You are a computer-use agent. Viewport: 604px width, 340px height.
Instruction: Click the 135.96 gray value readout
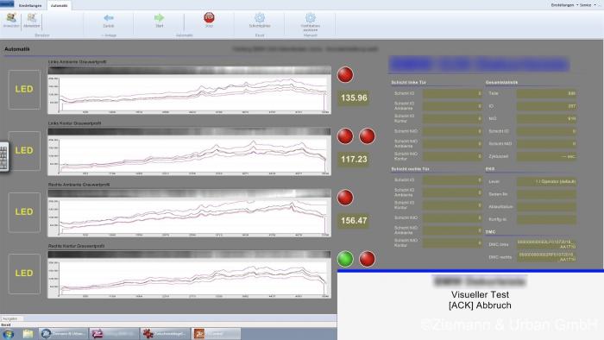(354, 98)
